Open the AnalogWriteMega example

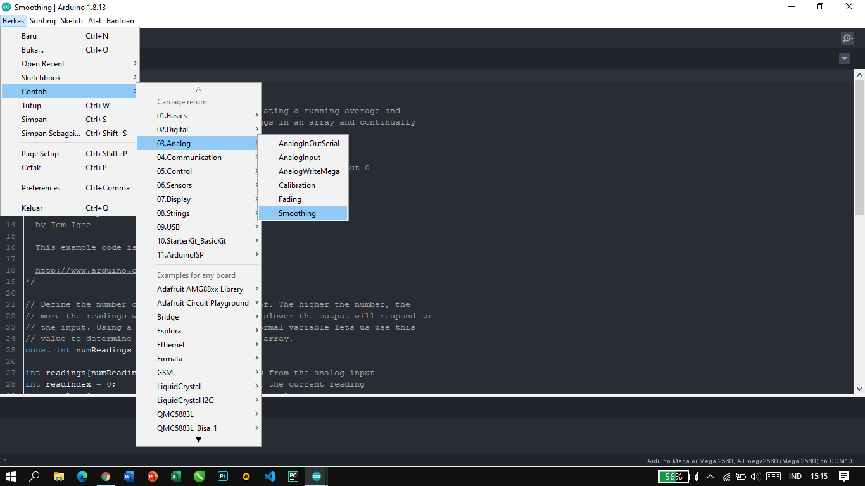point(303,171)
